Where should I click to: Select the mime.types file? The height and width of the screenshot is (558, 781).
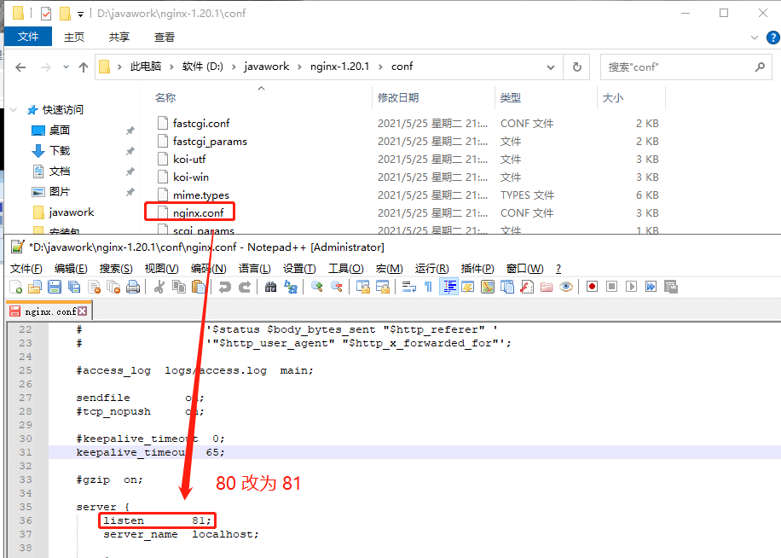tap(201, 195)
